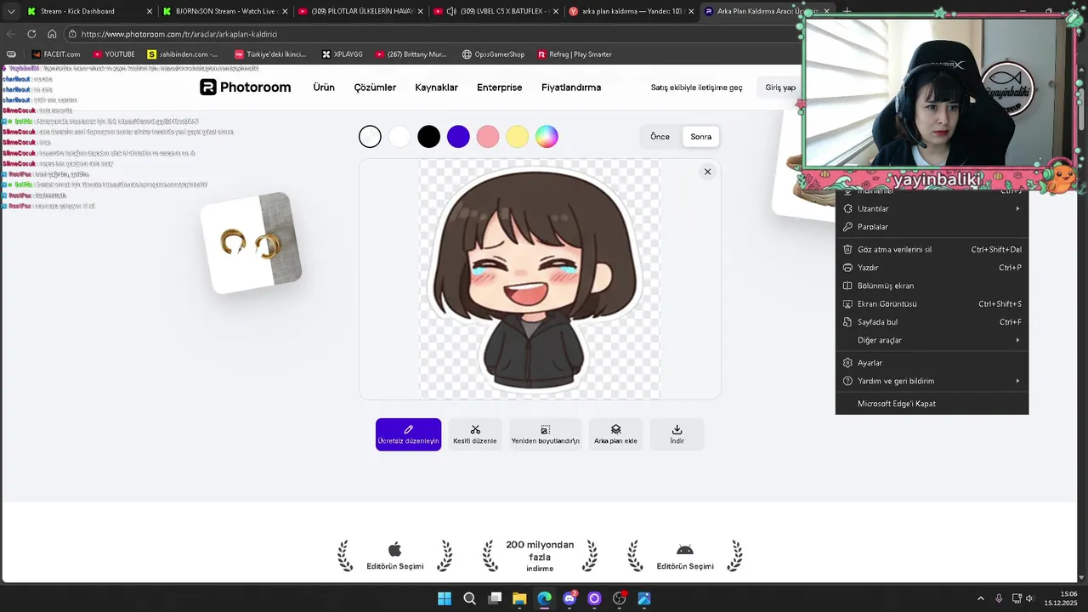Open the FACEIT.com bookmark
Image resolution: width=1088 pixels, height=612 pixels.
click(56, 54)
